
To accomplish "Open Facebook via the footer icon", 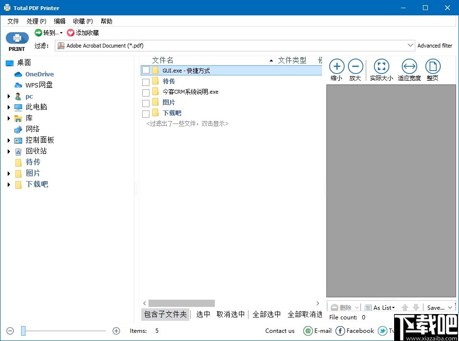I will tap(341, 331).
